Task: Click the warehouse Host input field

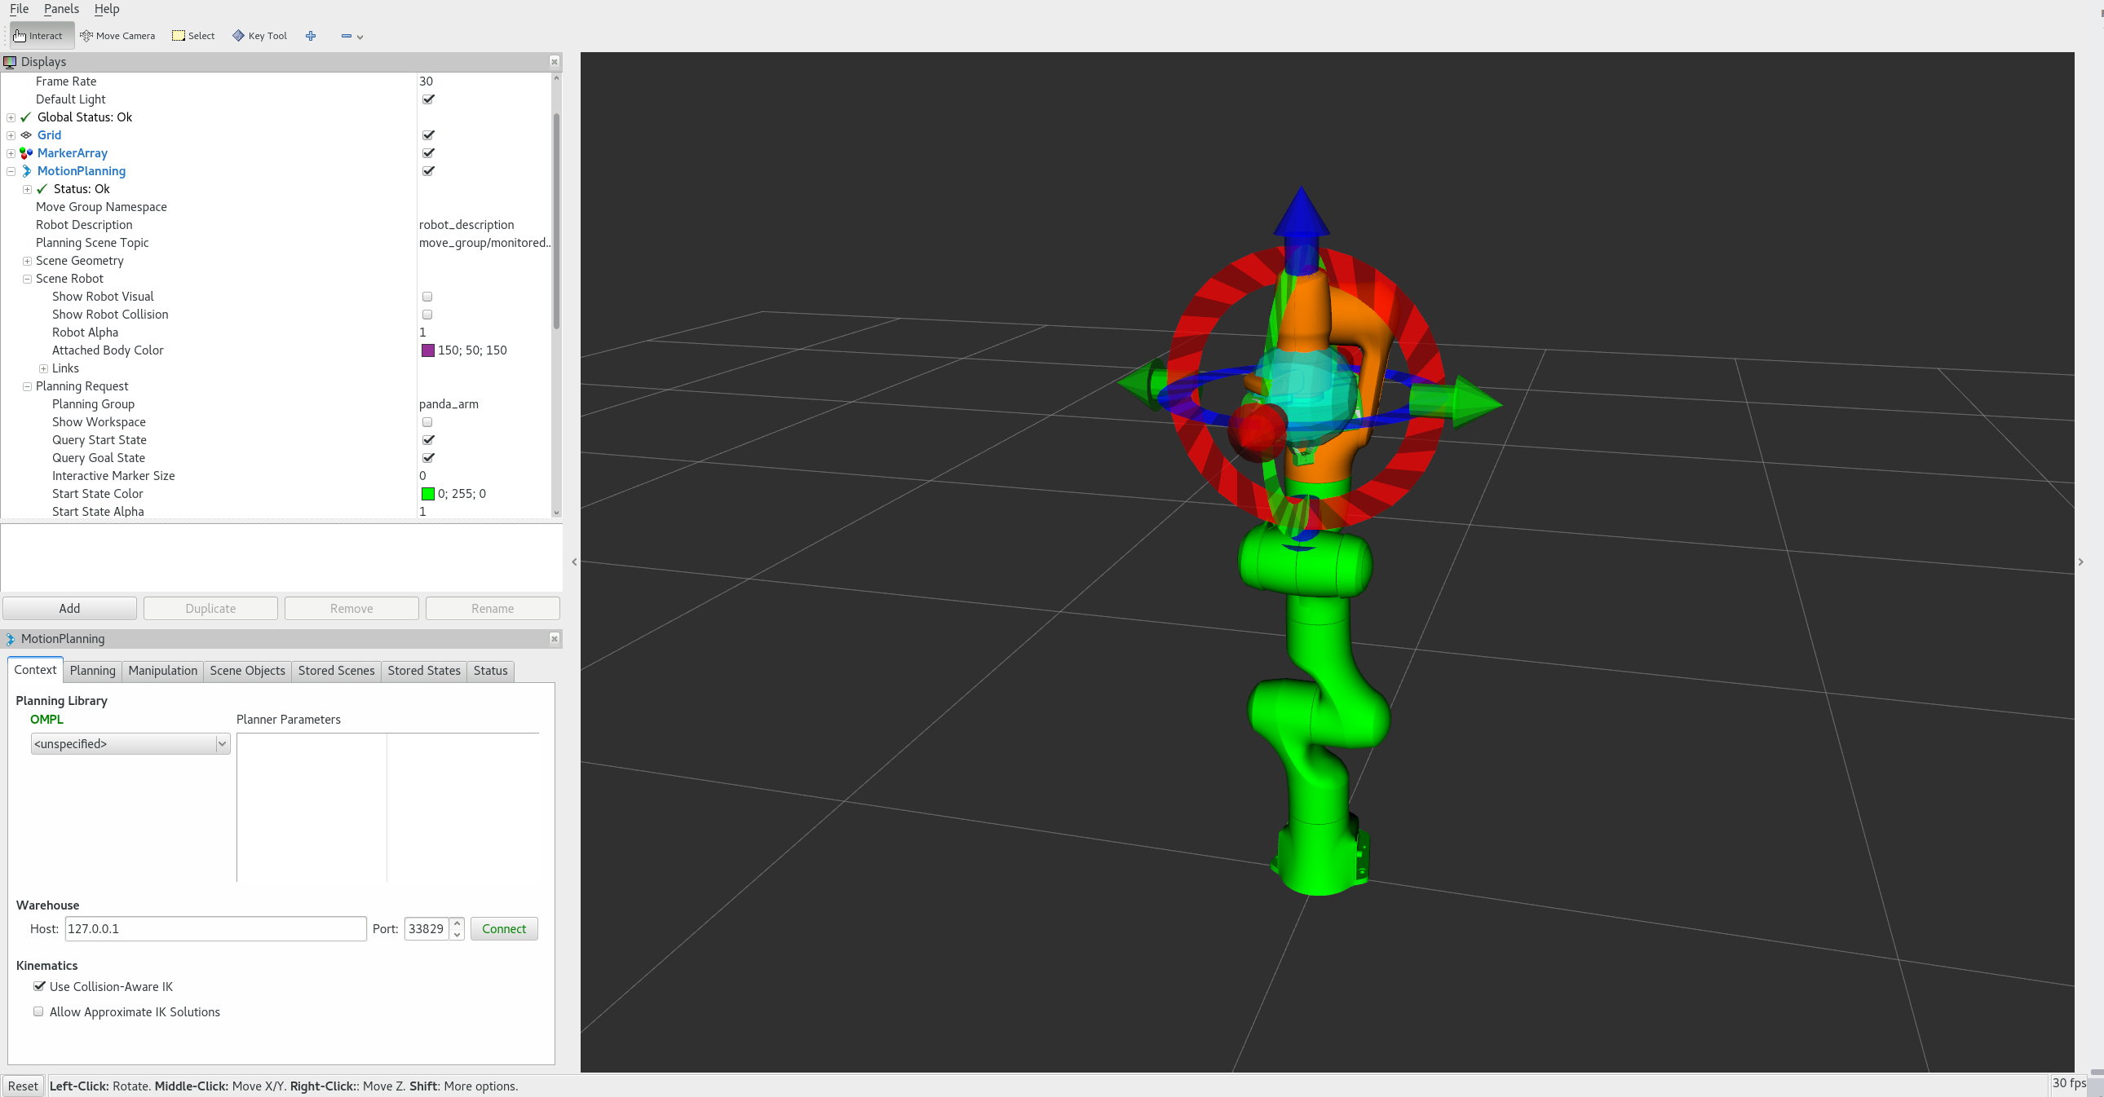Action: pyautogui.click(x=214, y=929)
